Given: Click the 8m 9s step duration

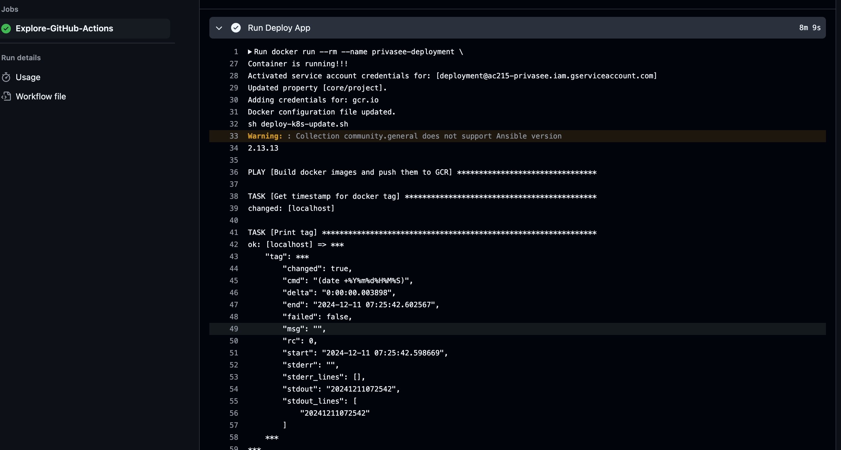Looking at the screenshot, I should [x=810, y=28].
